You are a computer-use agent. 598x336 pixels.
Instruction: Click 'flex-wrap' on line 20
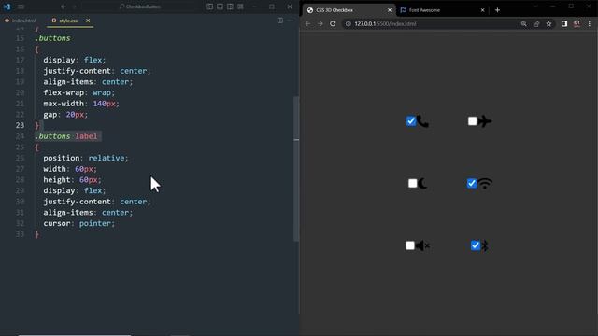64,93
